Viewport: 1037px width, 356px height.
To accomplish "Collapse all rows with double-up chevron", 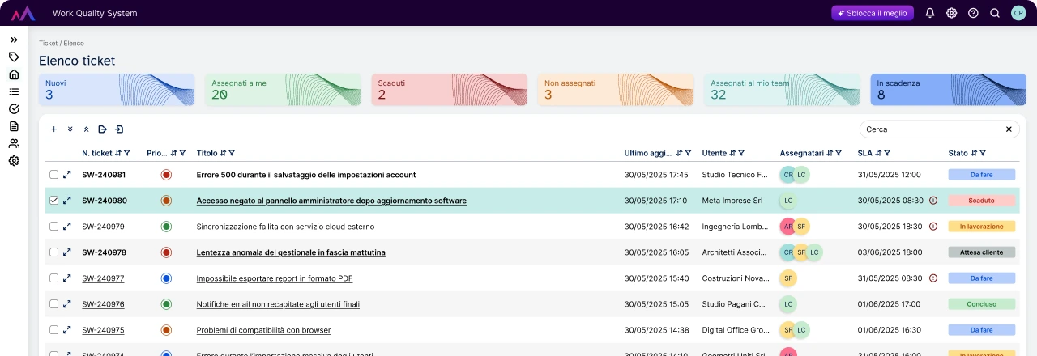I will [86, 129].
